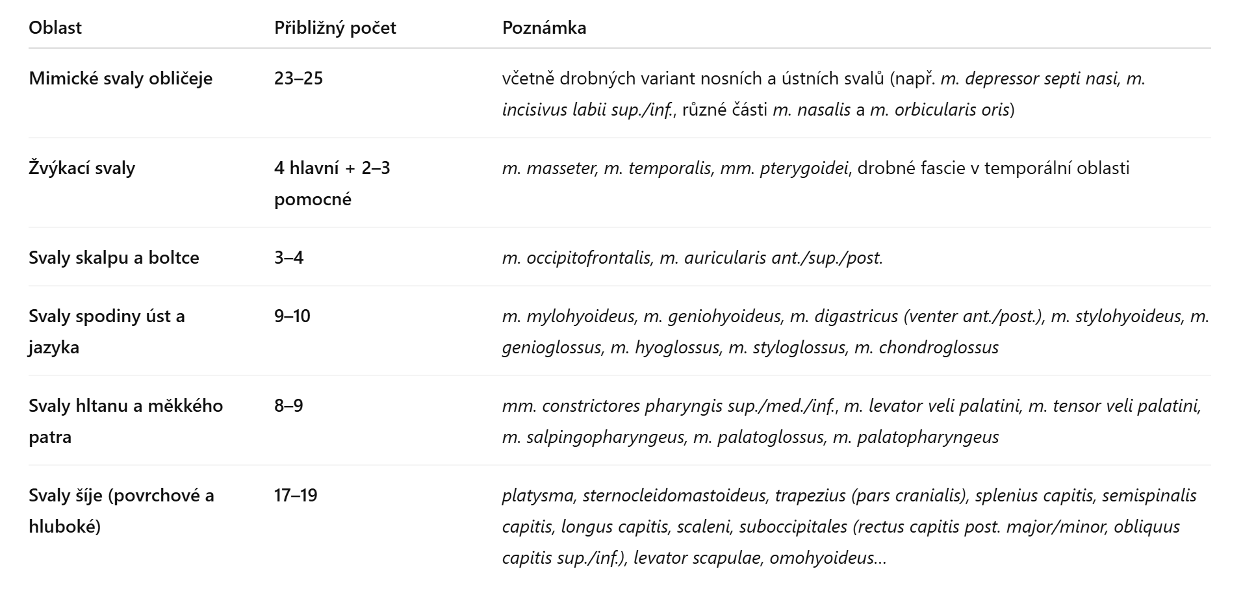This screenshot has width=1256, height=606.
Task: Click the "Přibližný počet" column header
Action: (335, 28)
